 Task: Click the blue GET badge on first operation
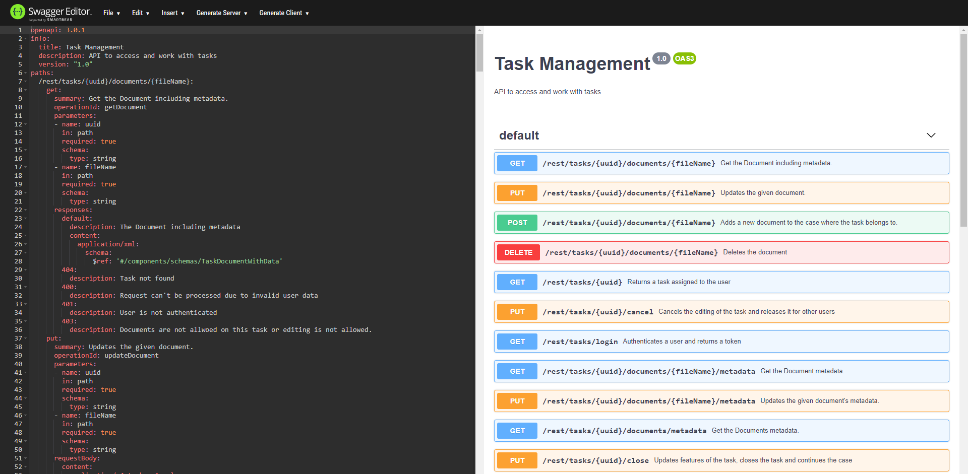[517, 163]
